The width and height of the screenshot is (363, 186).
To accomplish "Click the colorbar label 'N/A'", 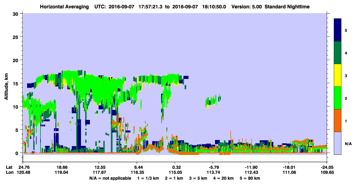I will [x=348, y=144].
